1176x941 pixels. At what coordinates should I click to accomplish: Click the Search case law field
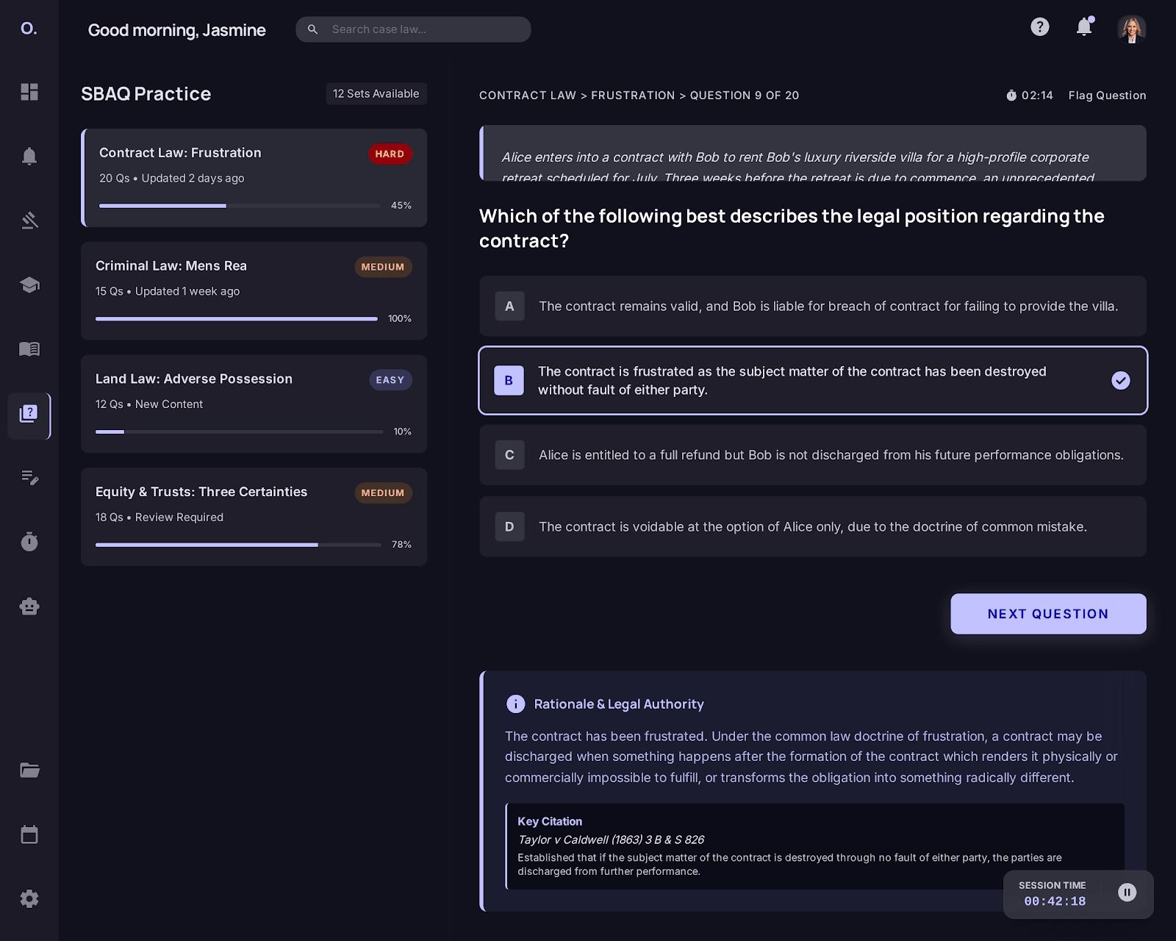coord(423,29)
